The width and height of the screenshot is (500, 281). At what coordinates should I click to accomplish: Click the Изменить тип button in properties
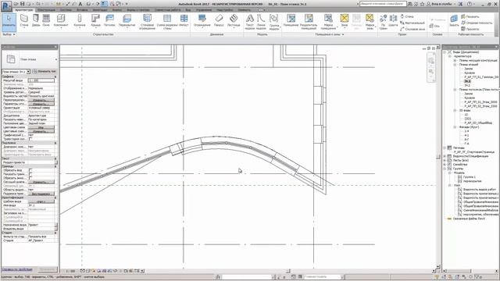click(45, 72)
